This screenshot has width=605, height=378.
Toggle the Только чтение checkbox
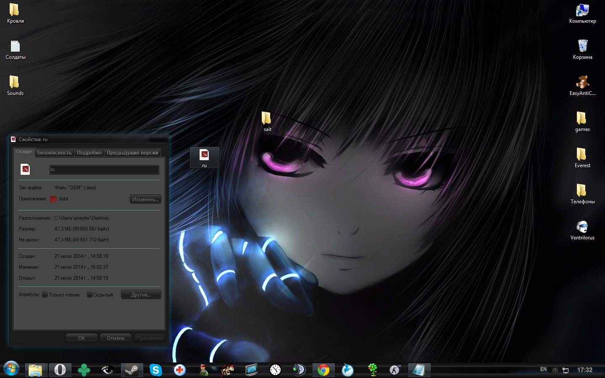tap(45, 295)
